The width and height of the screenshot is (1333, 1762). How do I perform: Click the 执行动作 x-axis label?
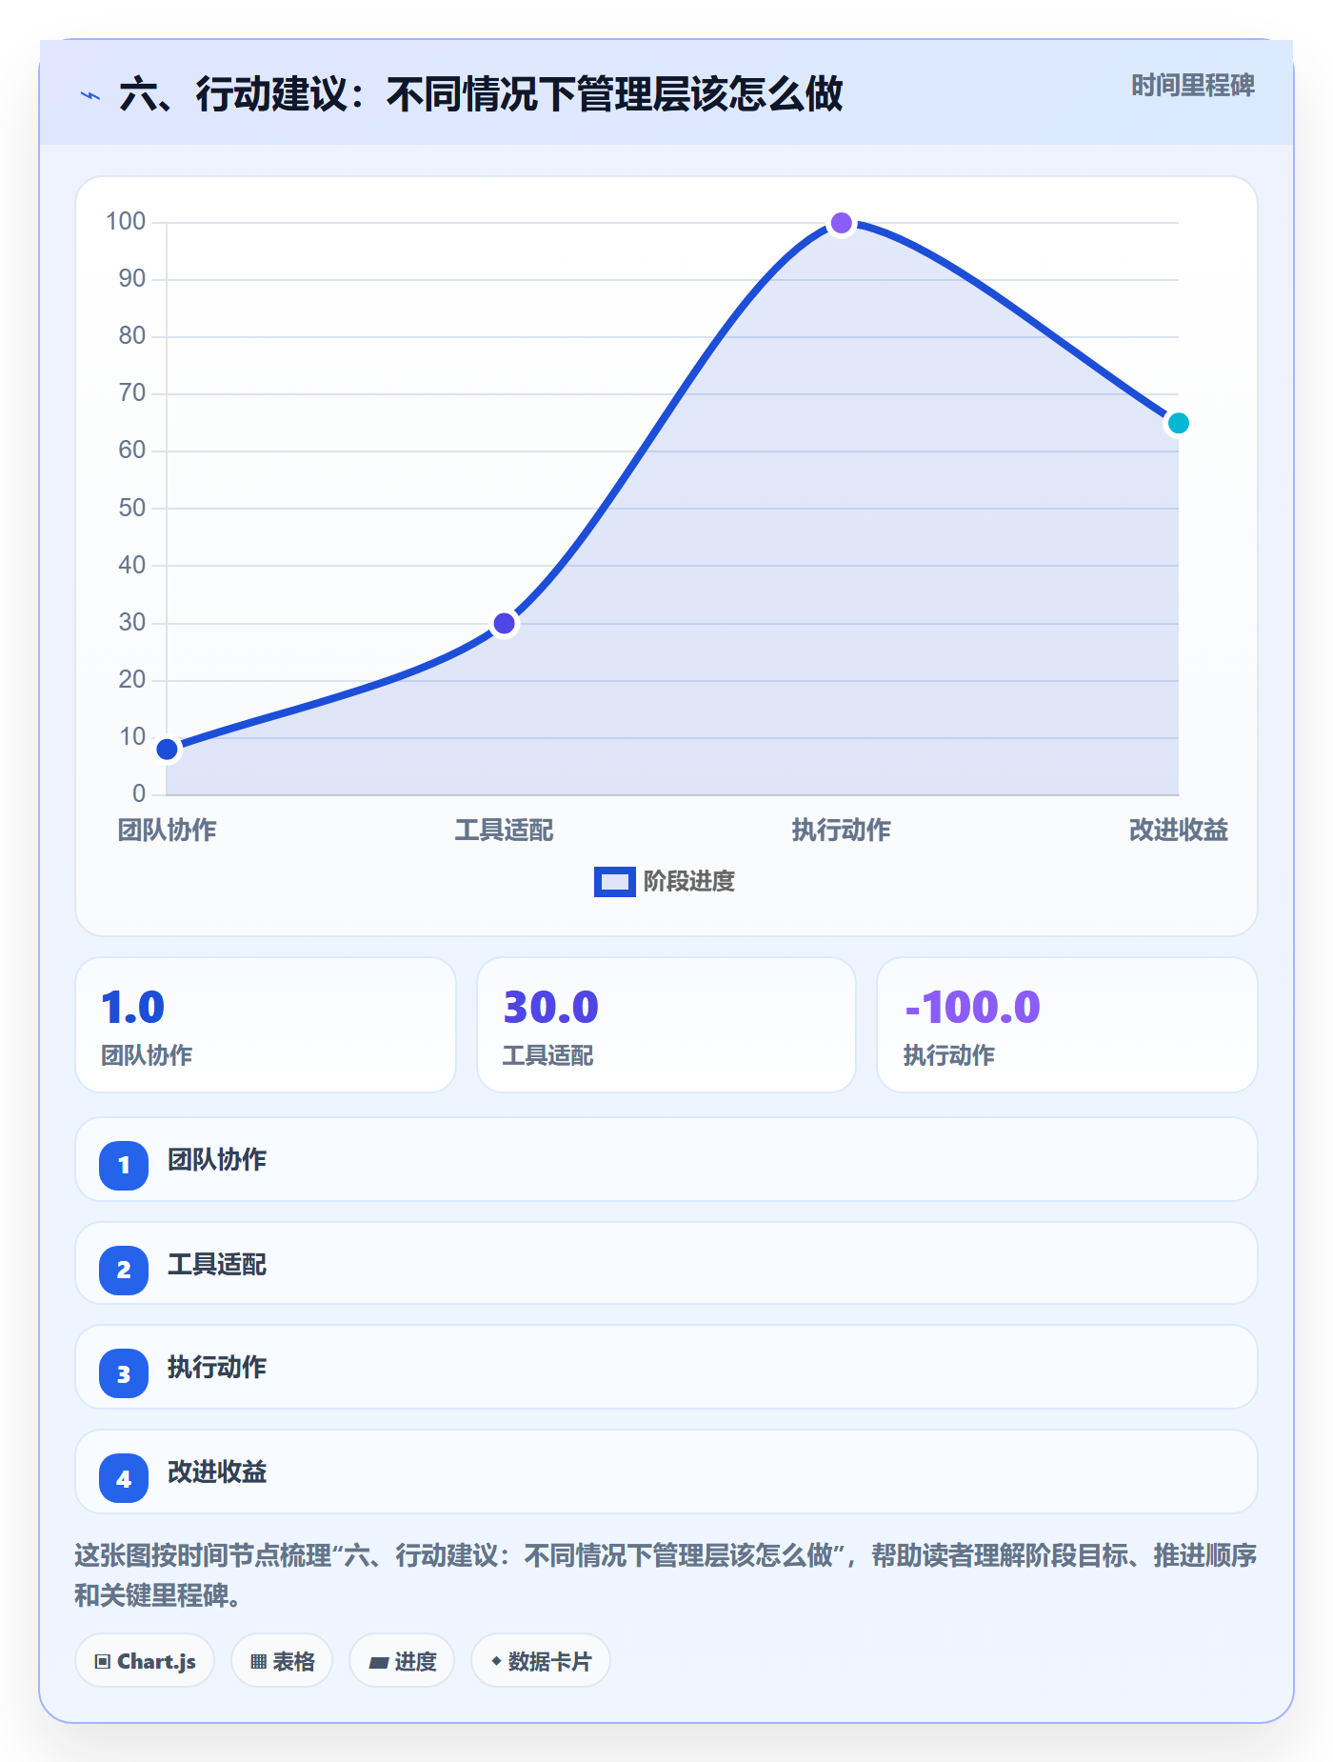pyautogui.click(x=842, y=831)
